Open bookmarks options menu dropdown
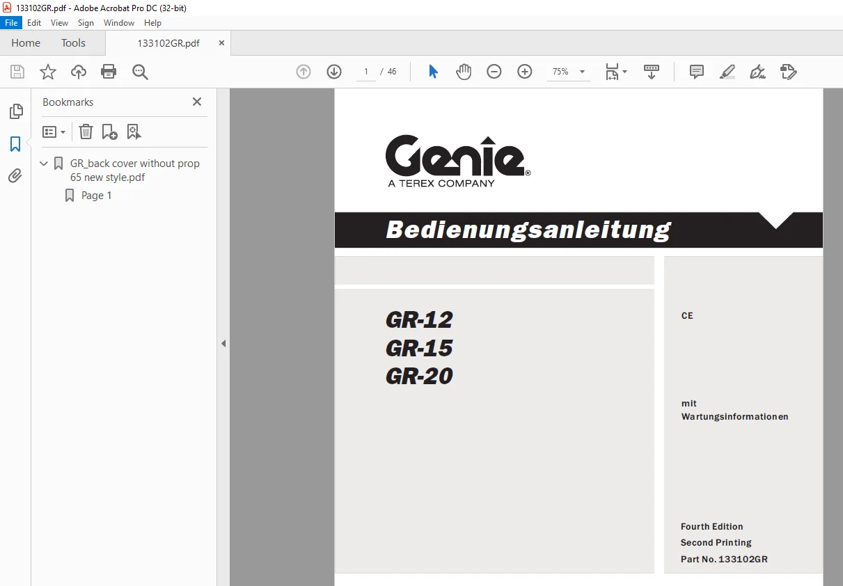 point(54,132)
